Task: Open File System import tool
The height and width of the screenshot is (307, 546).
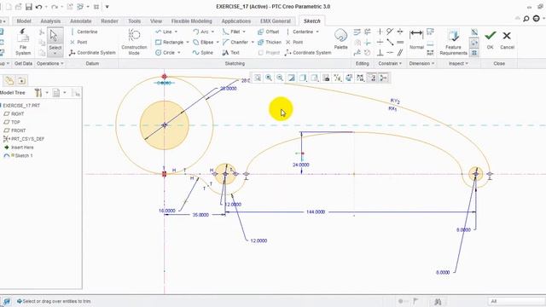Action: point(23,42)
